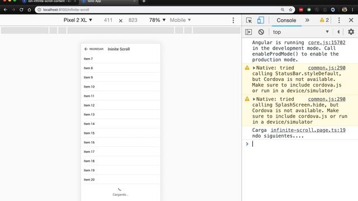
Task: Open common.js:290 link in SplashScreen warning
Action: [x=327, y=99]
